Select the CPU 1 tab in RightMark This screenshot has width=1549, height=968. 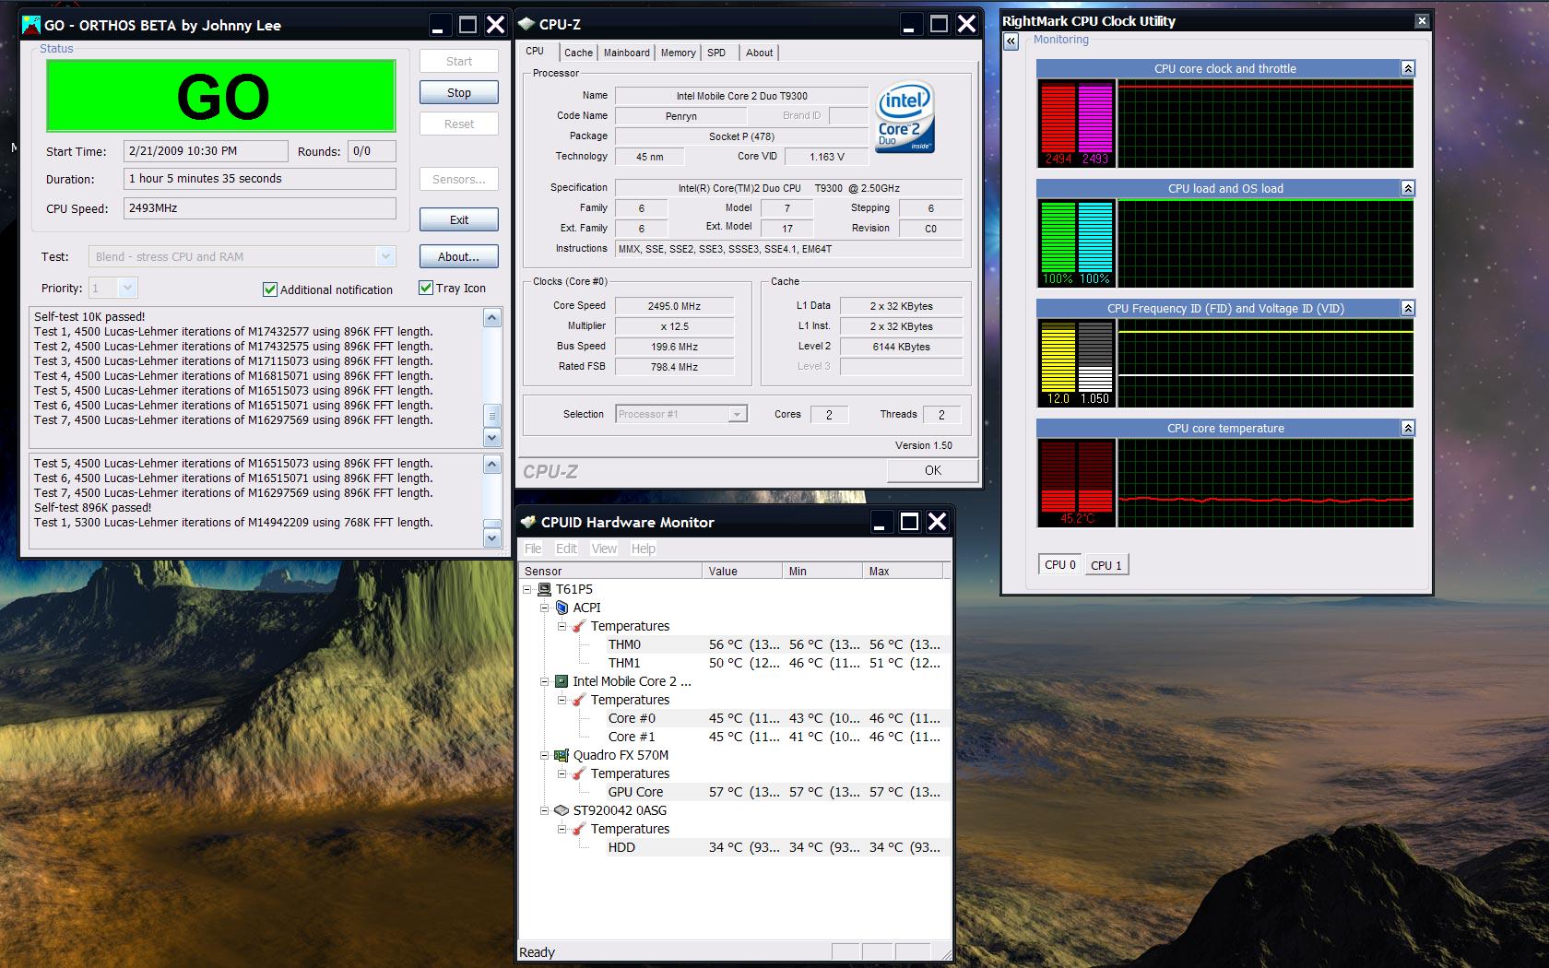(x=1106, y=565)
